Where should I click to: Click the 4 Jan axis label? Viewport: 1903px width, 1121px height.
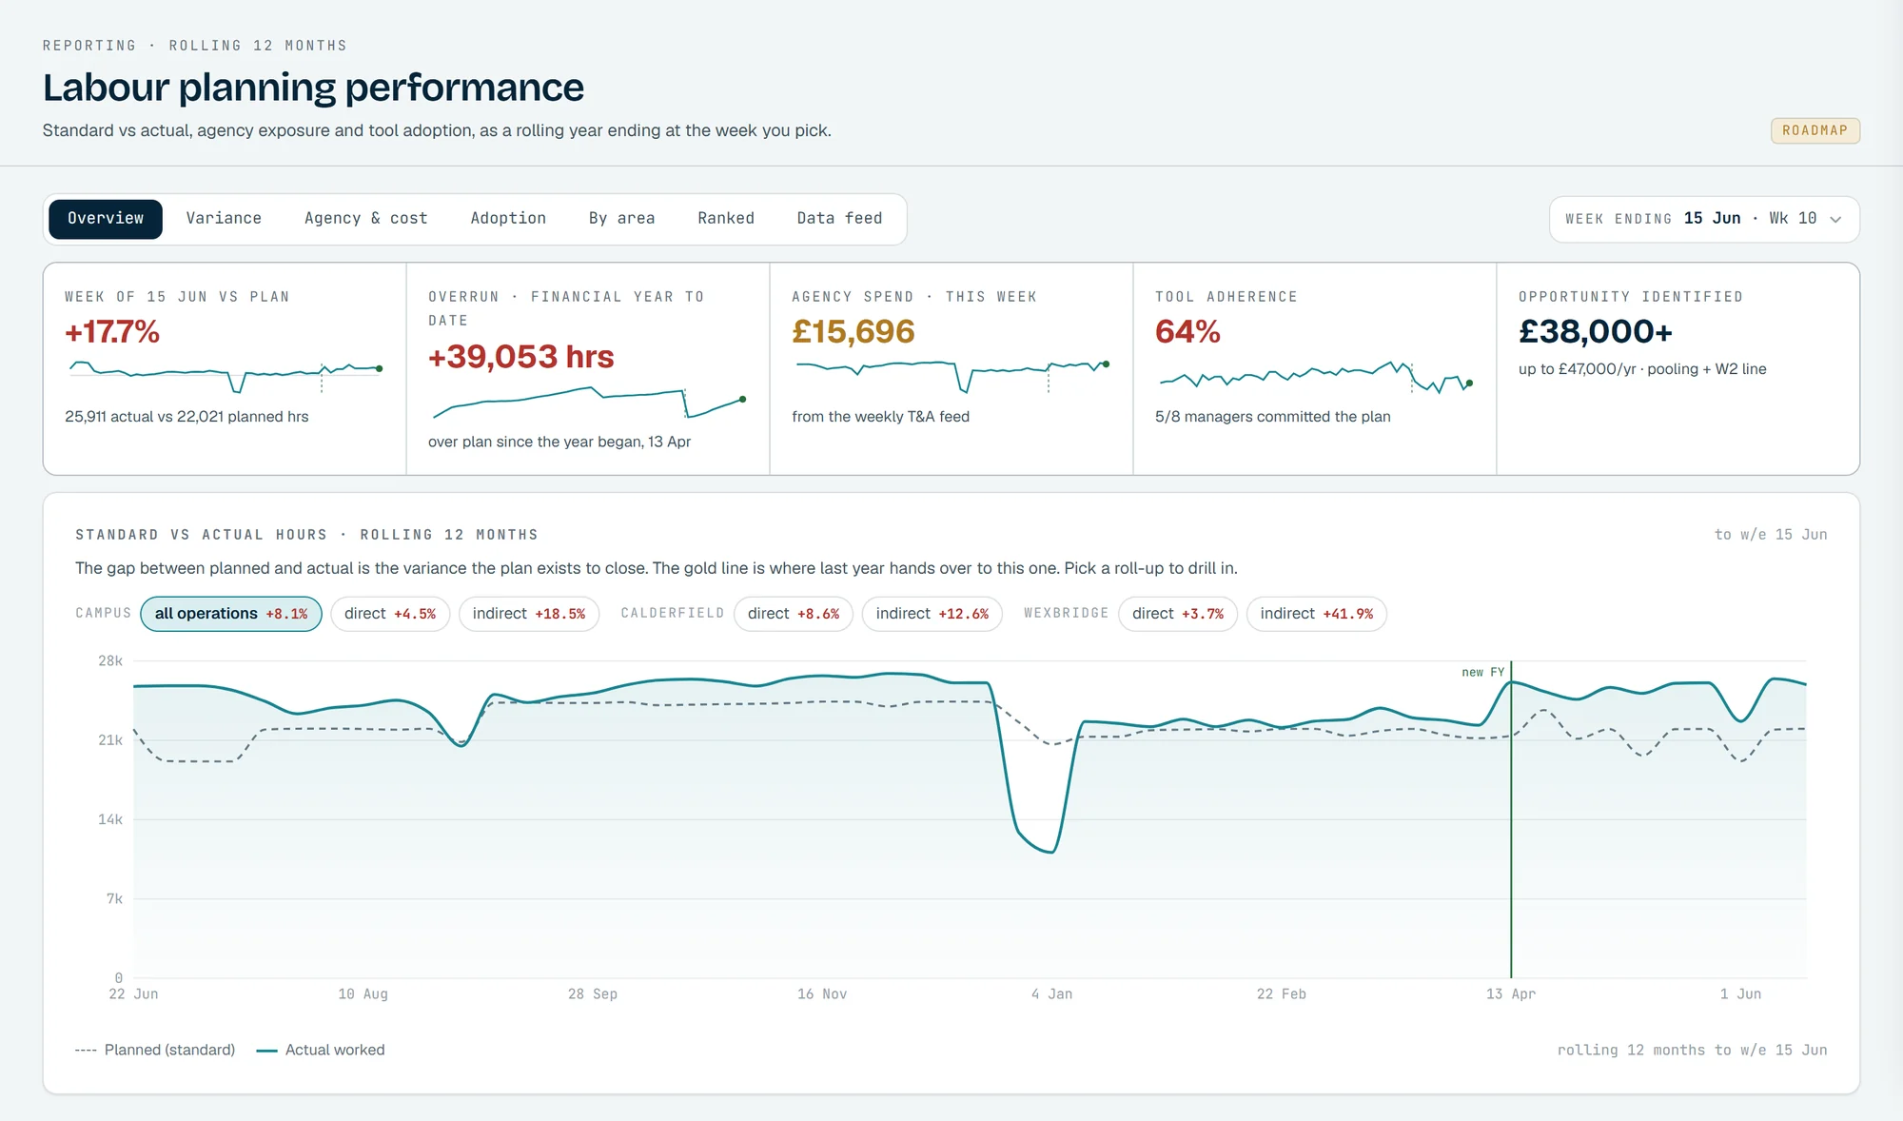[x=1051, y=994]
